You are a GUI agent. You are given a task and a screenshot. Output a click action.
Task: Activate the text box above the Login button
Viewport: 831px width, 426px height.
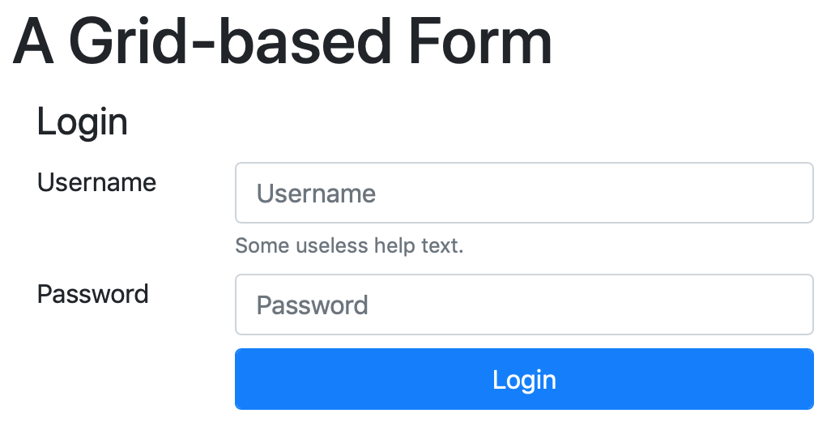(524, 305)
